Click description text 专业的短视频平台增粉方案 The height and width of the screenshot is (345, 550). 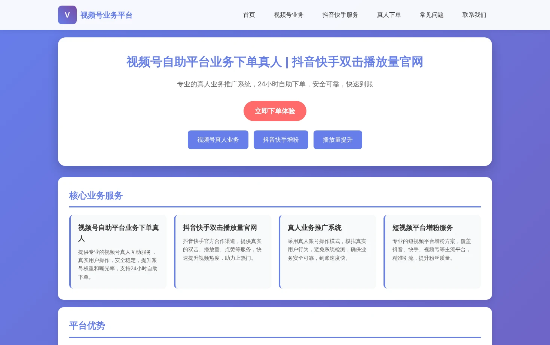pyautogui.click(x=424, y=241)
